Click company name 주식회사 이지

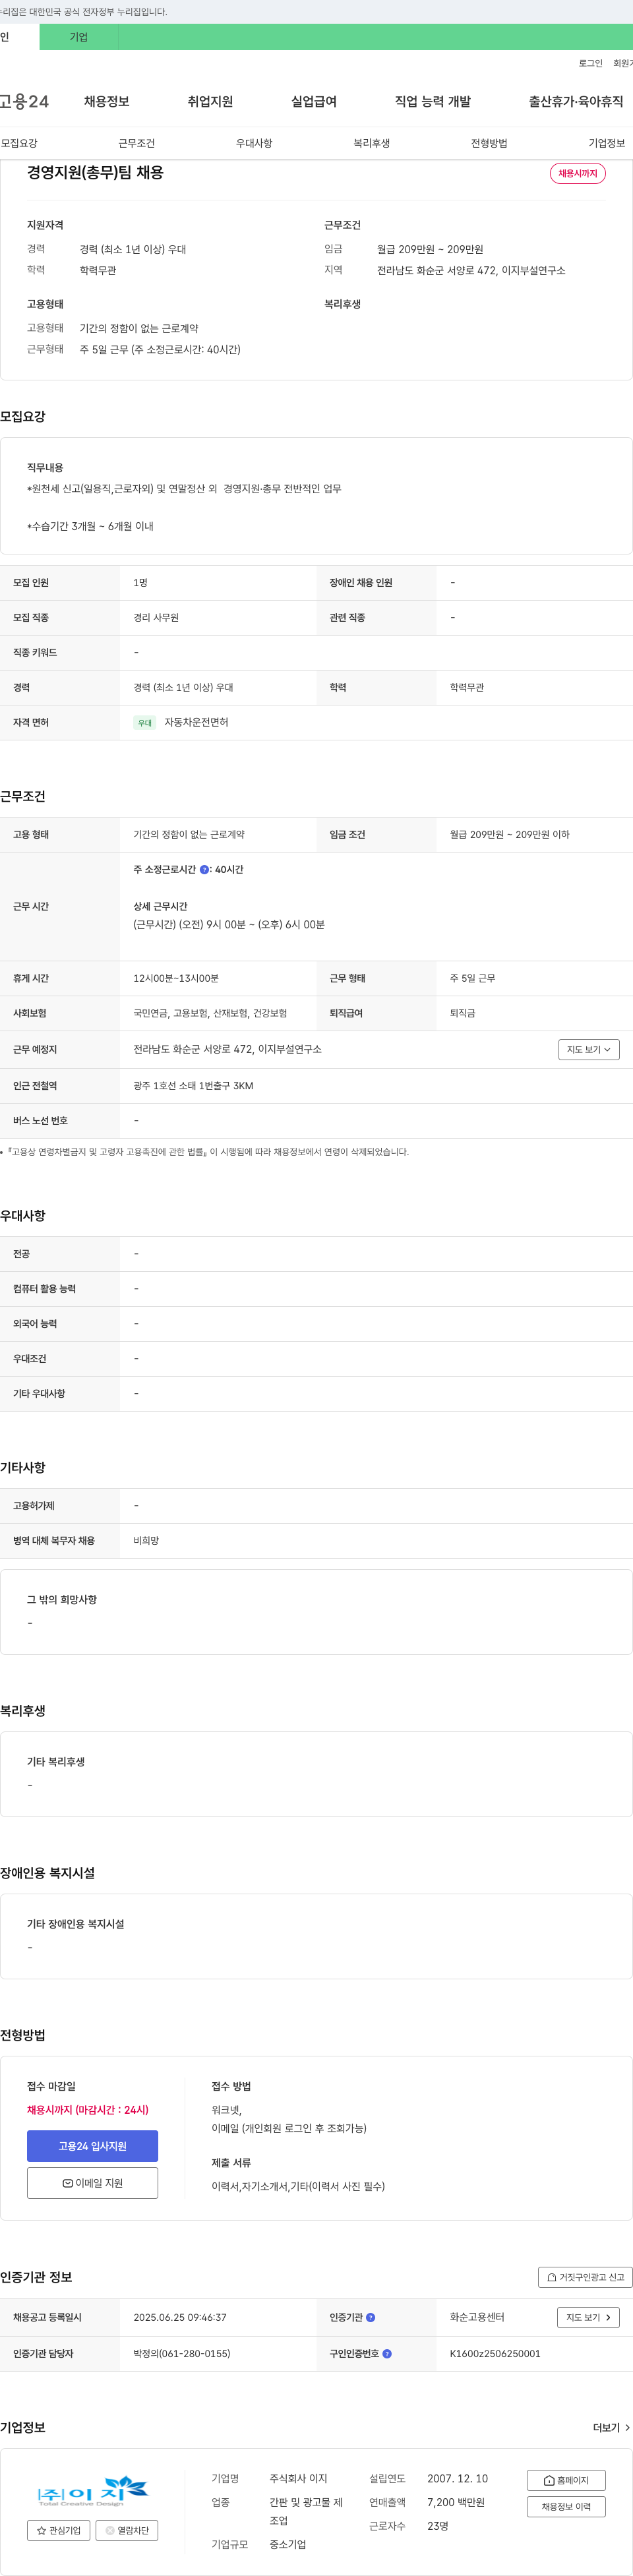pos(298,2478)
